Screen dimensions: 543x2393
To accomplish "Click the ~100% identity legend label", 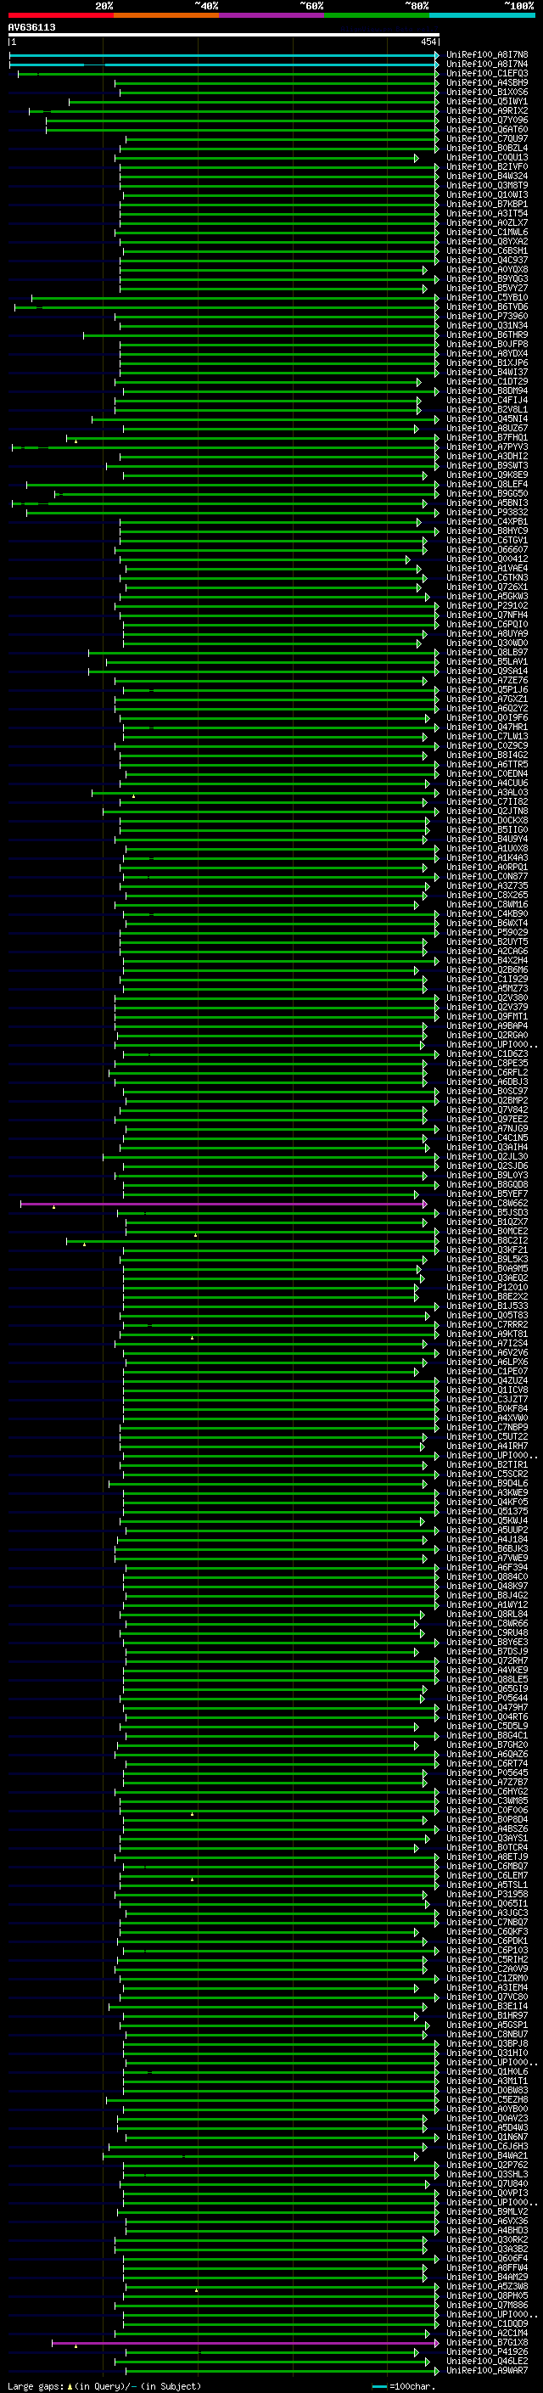I will pos(519,6).
